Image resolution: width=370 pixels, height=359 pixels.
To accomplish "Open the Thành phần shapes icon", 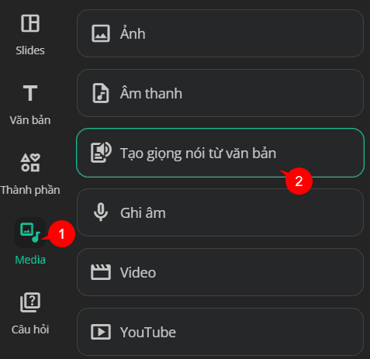I will pos(30,163).
